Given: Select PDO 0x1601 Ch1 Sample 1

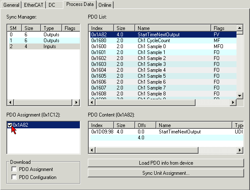Looking at the screenshot, I should click(163, 52).
